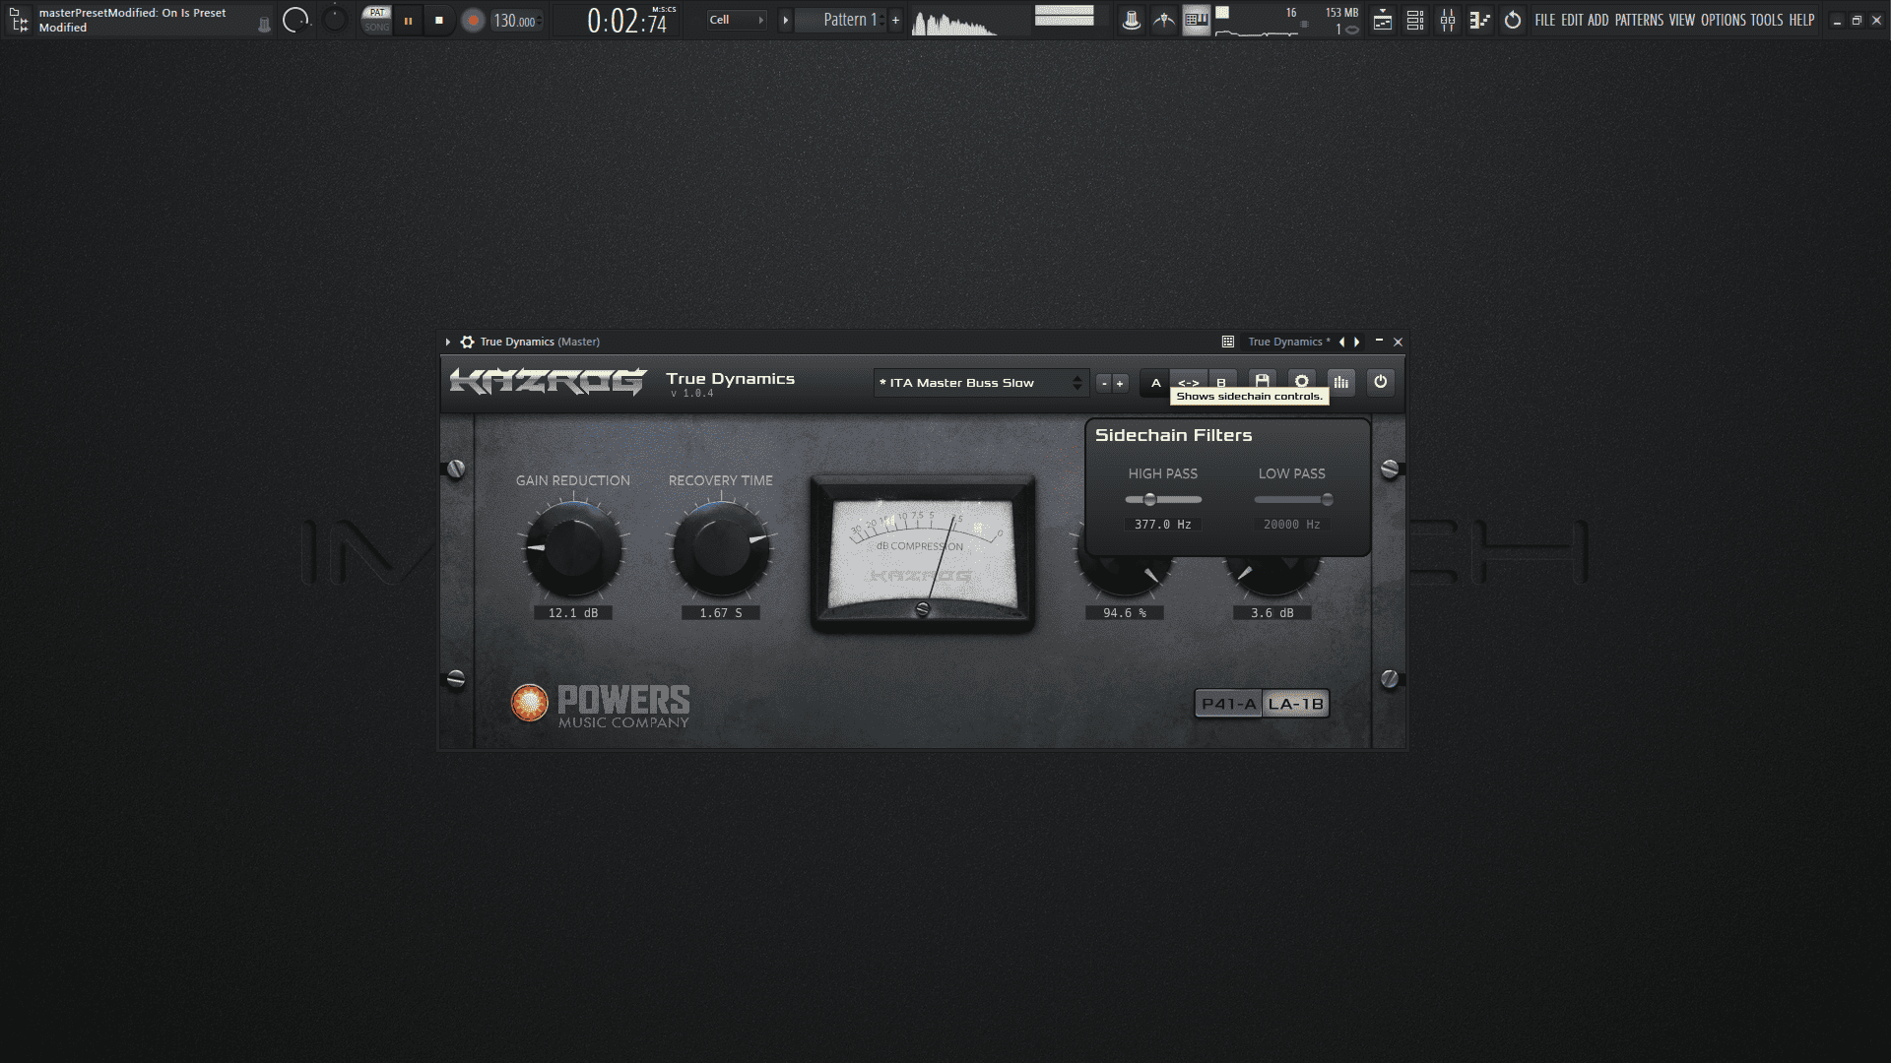Toggle plugin bypass power button
The image size is (1891, 1063).
[x=1381, y=382]
